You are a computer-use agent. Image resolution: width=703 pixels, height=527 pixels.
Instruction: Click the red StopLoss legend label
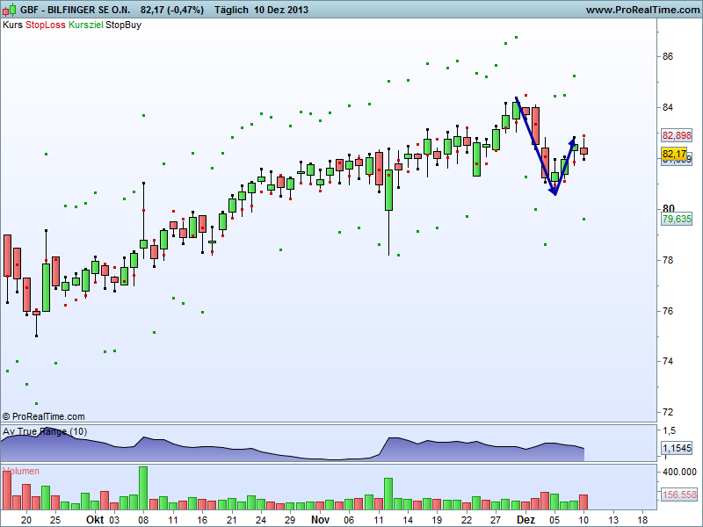46,25
